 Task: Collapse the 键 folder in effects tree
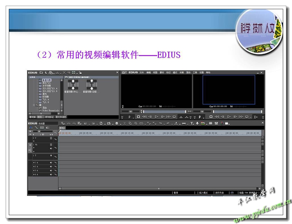tap(34, 105)
